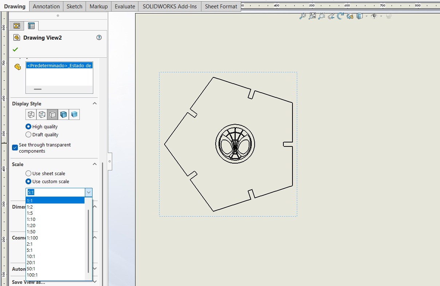The height and width of the screenshot is (286, 440).
Task: Switch to FeatureManager design tree tab
Action: click(16, 26)
